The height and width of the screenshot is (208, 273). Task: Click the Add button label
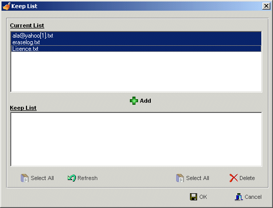pos(145,101)
